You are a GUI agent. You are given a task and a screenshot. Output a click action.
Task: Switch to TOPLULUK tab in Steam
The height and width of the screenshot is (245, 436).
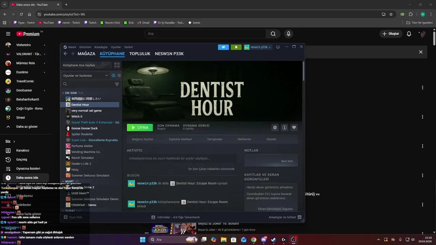tap(140, 54)
